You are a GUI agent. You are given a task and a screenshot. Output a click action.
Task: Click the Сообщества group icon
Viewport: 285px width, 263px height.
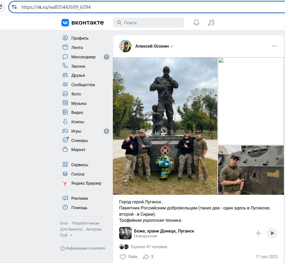point(65,84)
